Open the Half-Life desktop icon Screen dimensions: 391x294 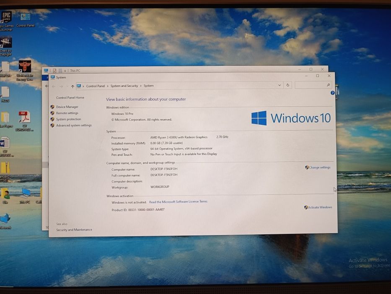coord(5,69)
